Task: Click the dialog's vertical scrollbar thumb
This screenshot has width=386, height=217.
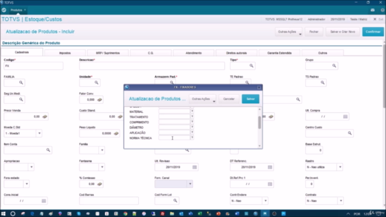Action: [x=259, y=122]
